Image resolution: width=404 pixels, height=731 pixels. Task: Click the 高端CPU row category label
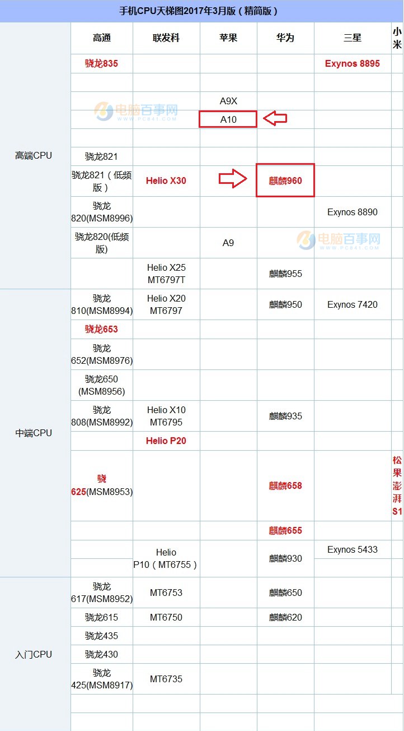tap(34, 155)
